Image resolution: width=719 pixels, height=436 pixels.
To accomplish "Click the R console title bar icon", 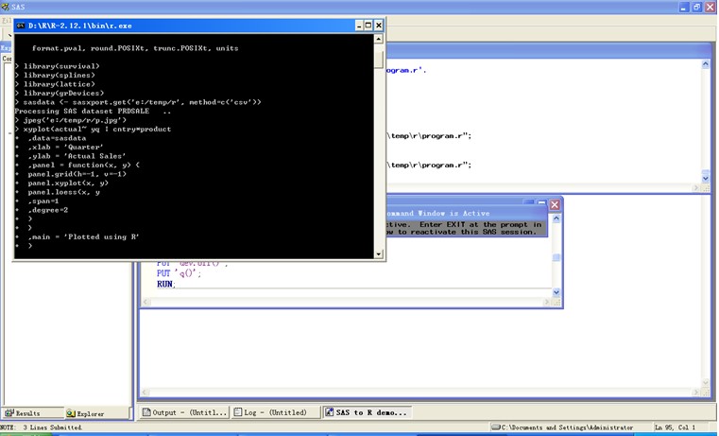I will [x=21, y=25].
